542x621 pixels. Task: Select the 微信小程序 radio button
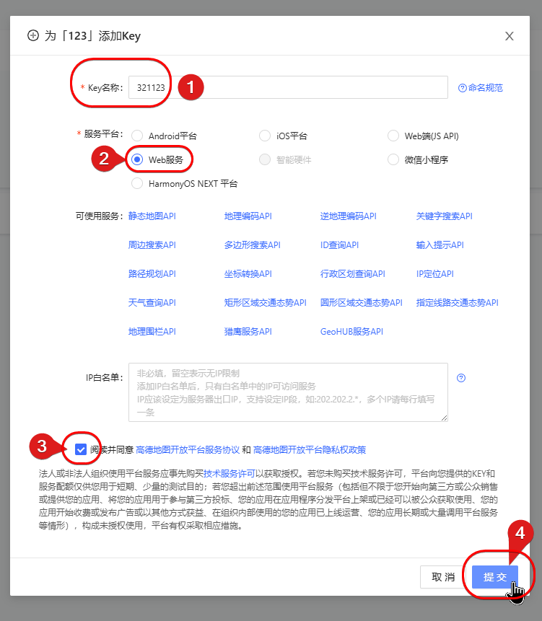393,159
